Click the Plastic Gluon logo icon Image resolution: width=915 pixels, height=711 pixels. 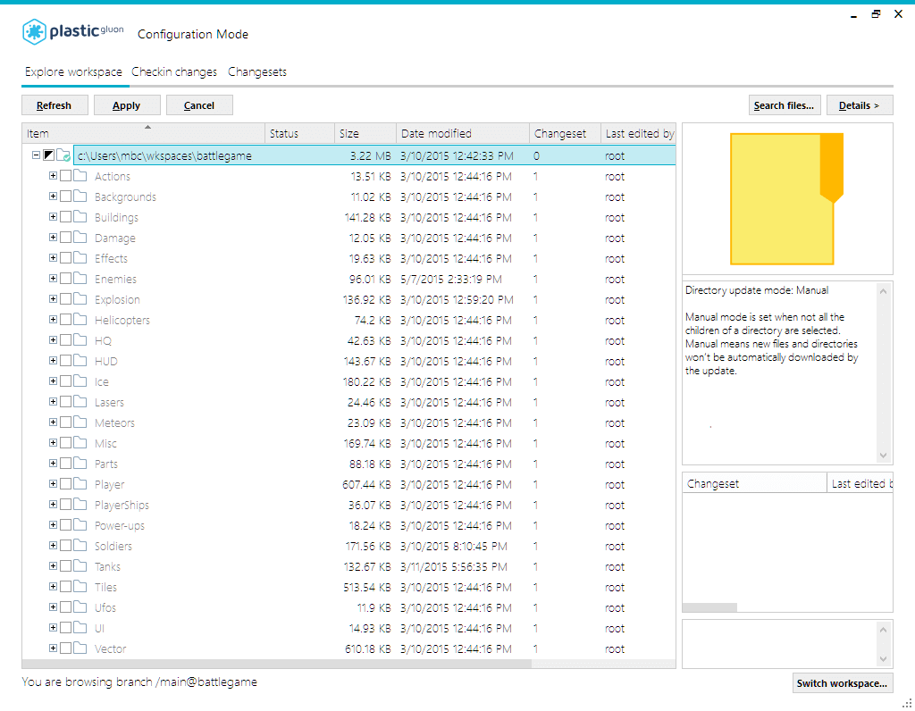[34, 32]
